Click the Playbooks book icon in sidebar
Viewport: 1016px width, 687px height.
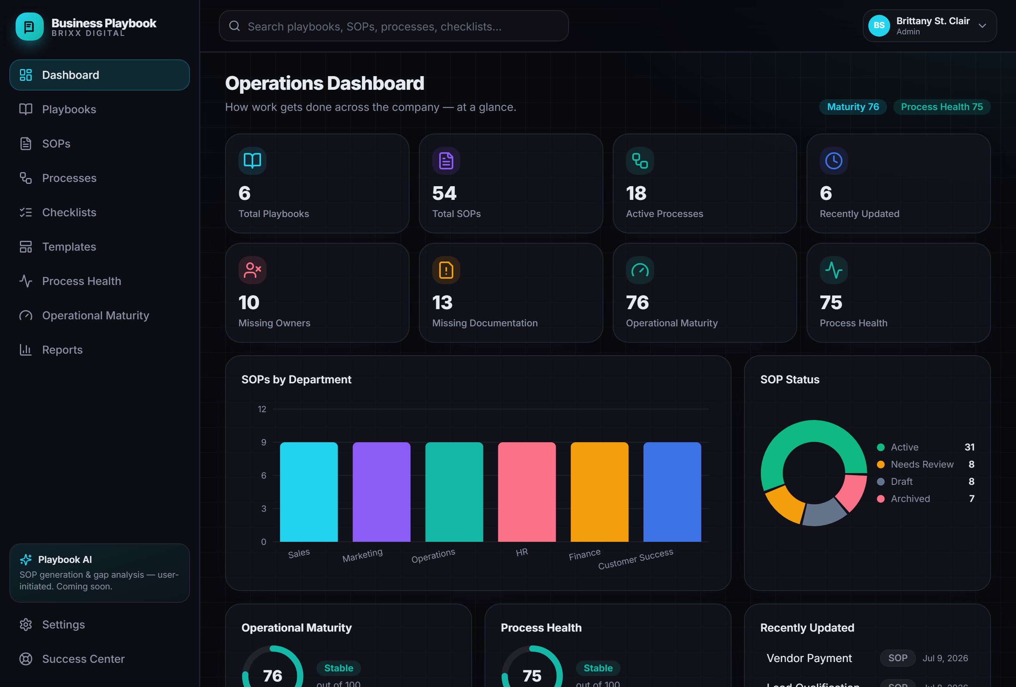point(26,109)
